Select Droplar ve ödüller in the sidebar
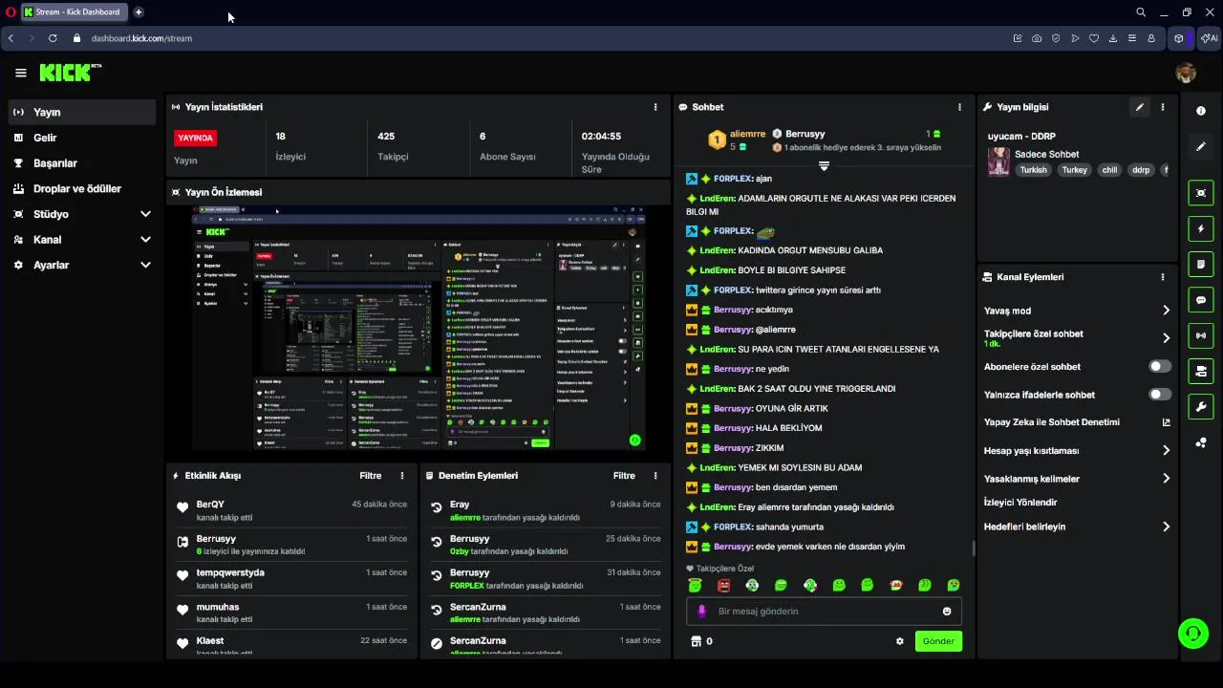 pos(82,188)
